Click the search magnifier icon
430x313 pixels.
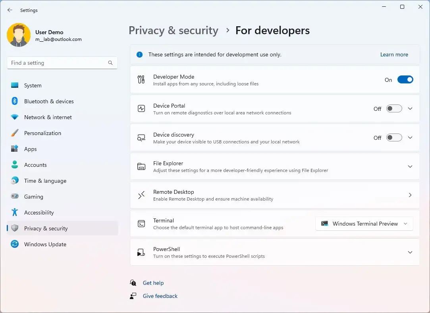(x=110, y=63)
